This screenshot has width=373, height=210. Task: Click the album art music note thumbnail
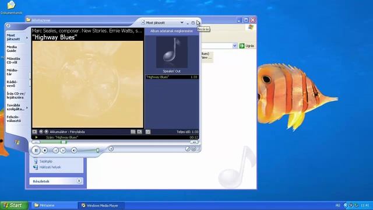(172, 52)
